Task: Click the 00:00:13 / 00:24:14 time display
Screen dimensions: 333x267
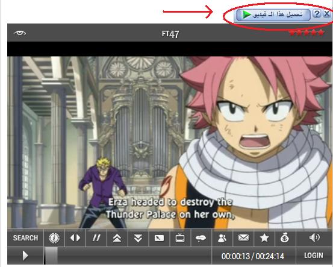Action: (253, 256)
